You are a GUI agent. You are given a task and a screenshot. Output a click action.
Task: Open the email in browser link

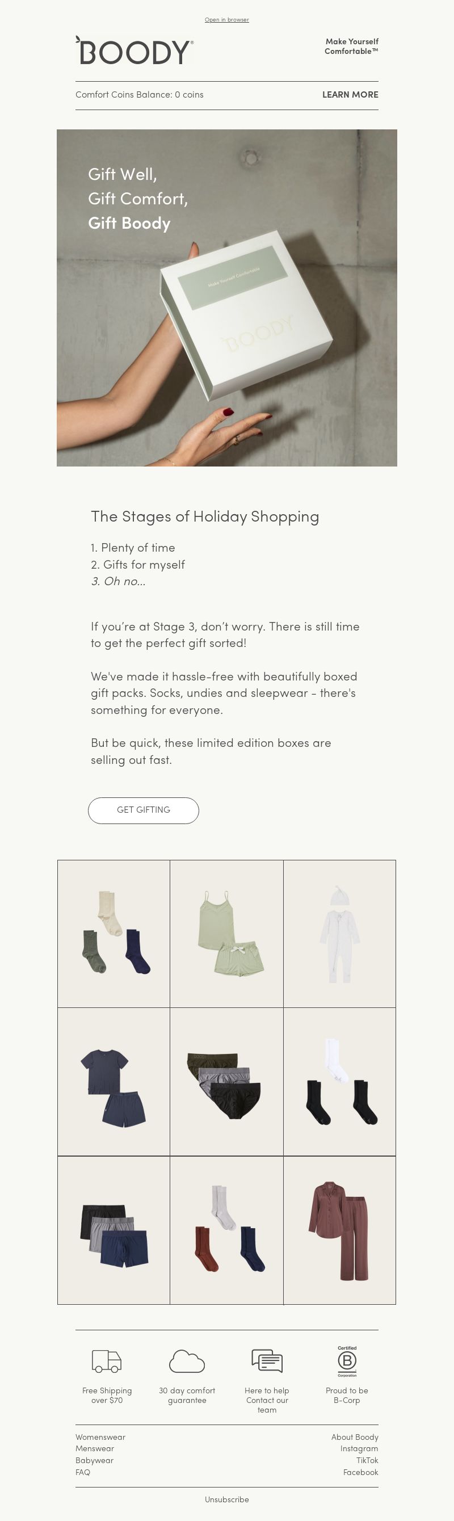[x=226, y=19]
